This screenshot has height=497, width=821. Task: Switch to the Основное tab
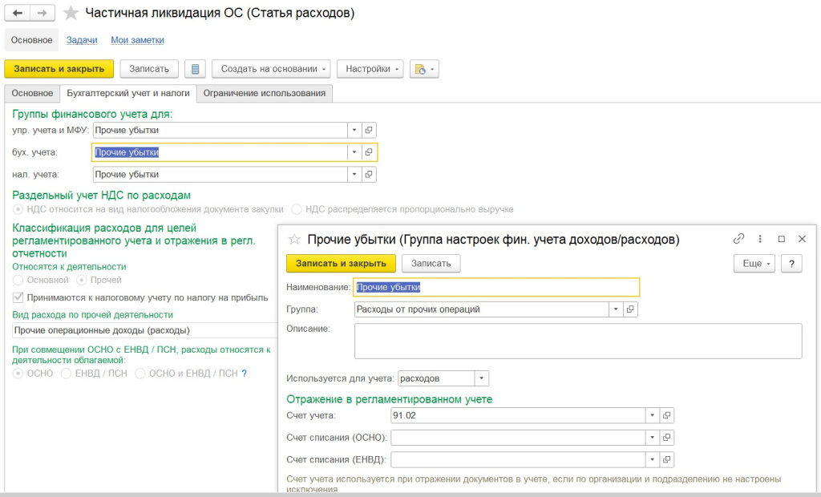[32, 93]
